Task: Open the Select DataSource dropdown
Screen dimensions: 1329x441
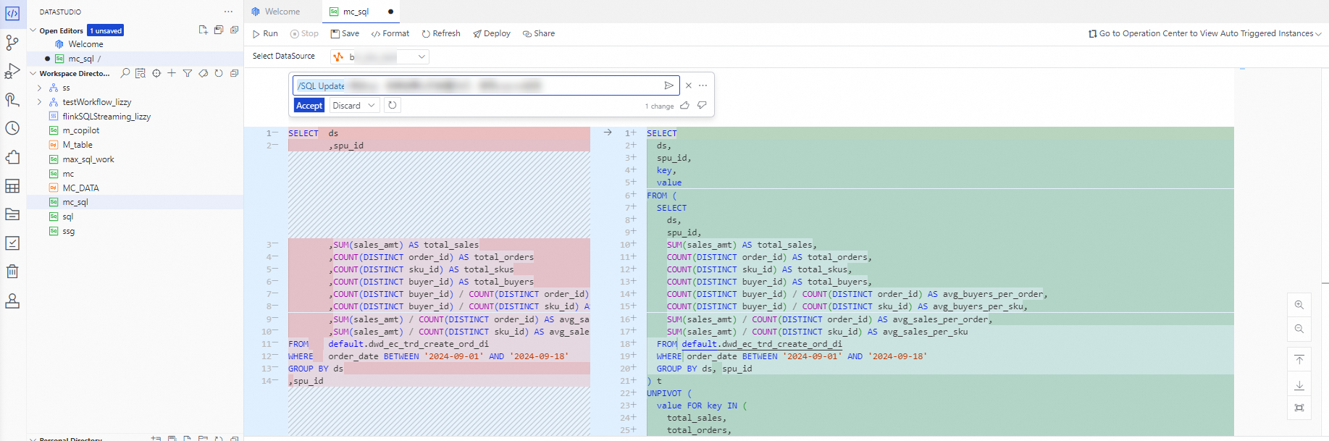Action: 421,56
